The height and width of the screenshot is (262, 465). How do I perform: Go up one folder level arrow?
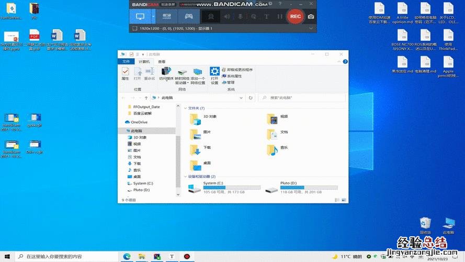click(146, 98)
